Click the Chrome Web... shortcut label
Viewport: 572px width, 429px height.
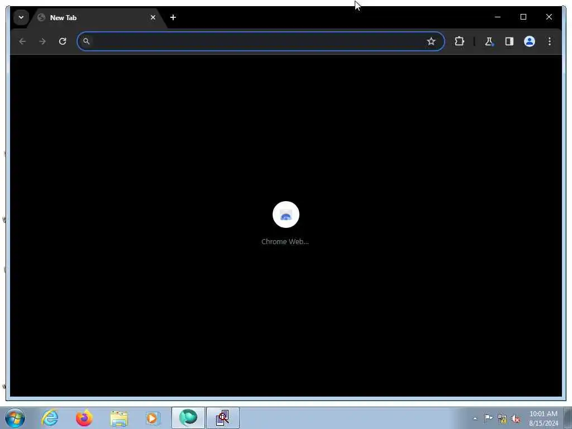[x=285, y=241]
